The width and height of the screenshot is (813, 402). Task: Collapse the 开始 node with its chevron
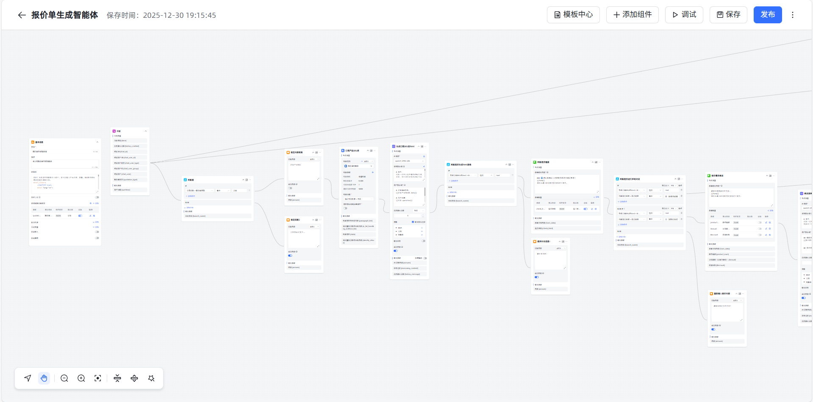(x=146, y=131)
